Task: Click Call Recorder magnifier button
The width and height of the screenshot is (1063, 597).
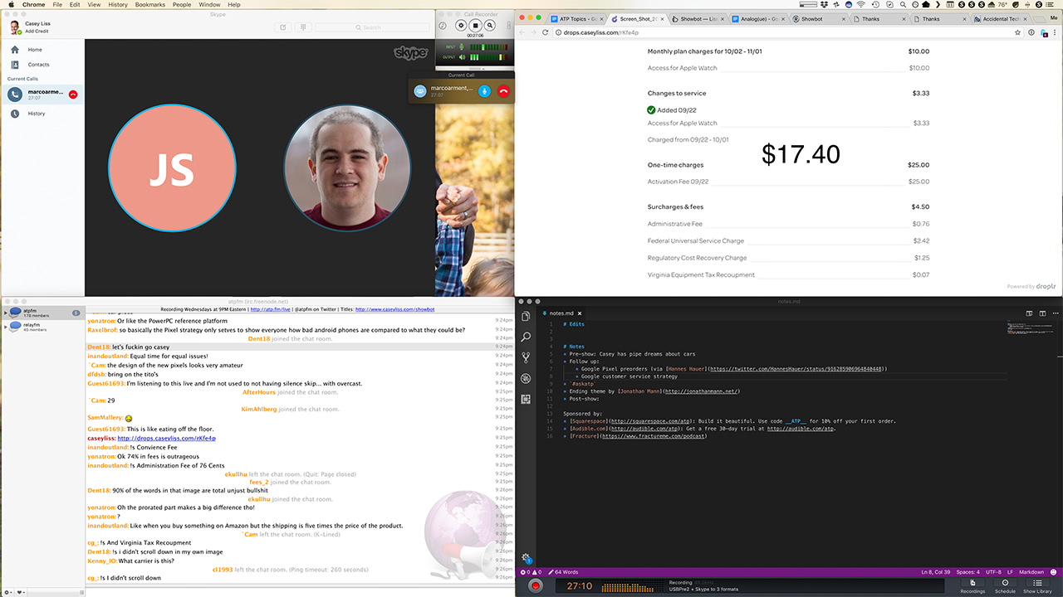Action: (491, 26)
